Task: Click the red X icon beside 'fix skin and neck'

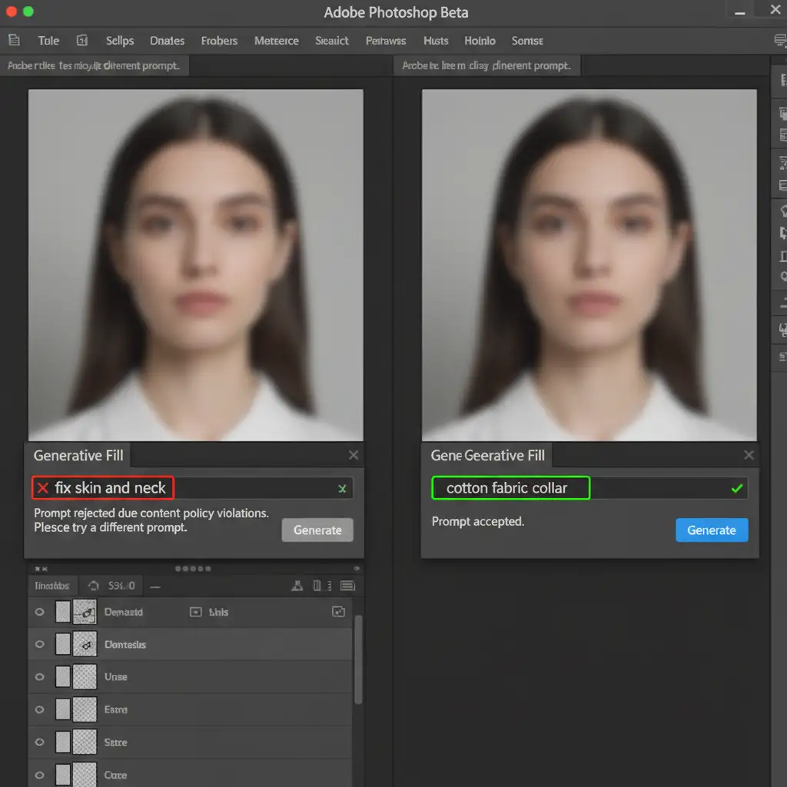Action: (43, 488)
